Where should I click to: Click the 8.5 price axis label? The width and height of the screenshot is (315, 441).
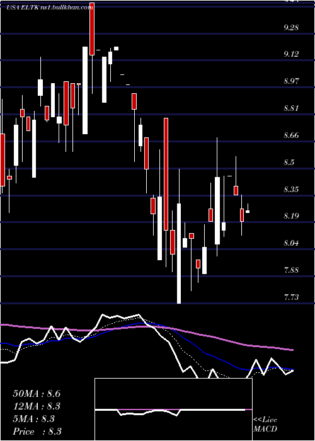point(289,163)
